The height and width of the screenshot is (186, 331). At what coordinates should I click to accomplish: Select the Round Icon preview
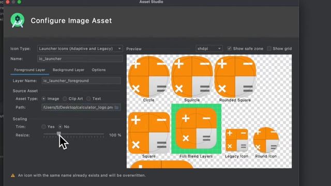[266, 140]
